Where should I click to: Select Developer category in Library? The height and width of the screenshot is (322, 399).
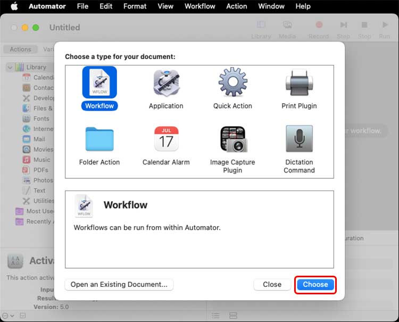(38, 98)
